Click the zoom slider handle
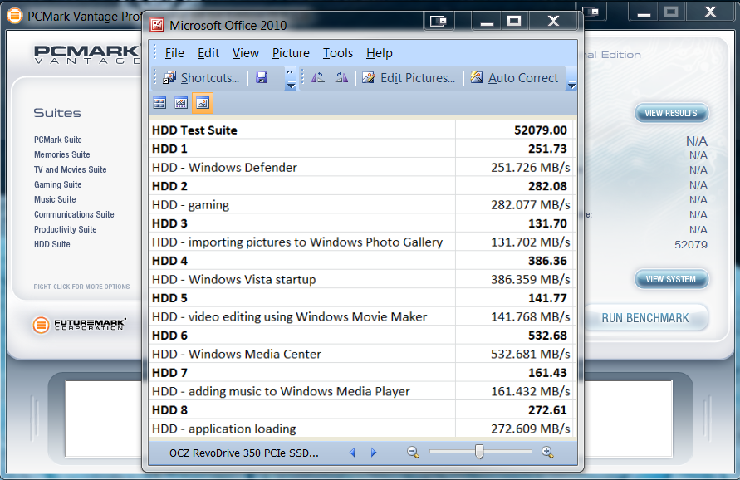This screenshot has width=740, height=480. click(479, 452)
